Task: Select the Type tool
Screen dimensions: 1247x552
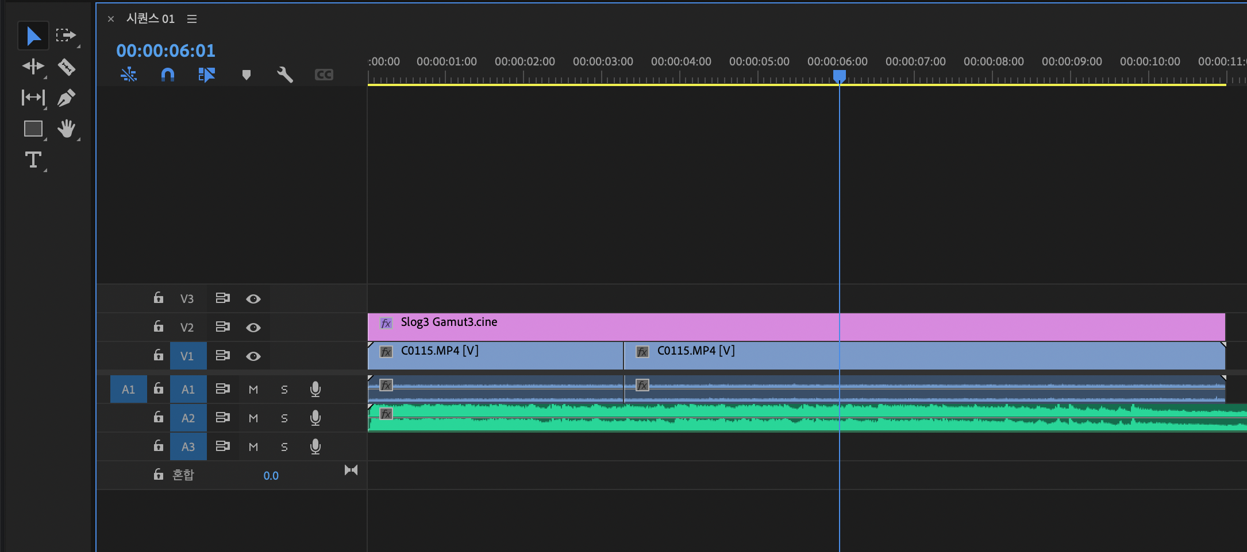Action: point(33,160)
